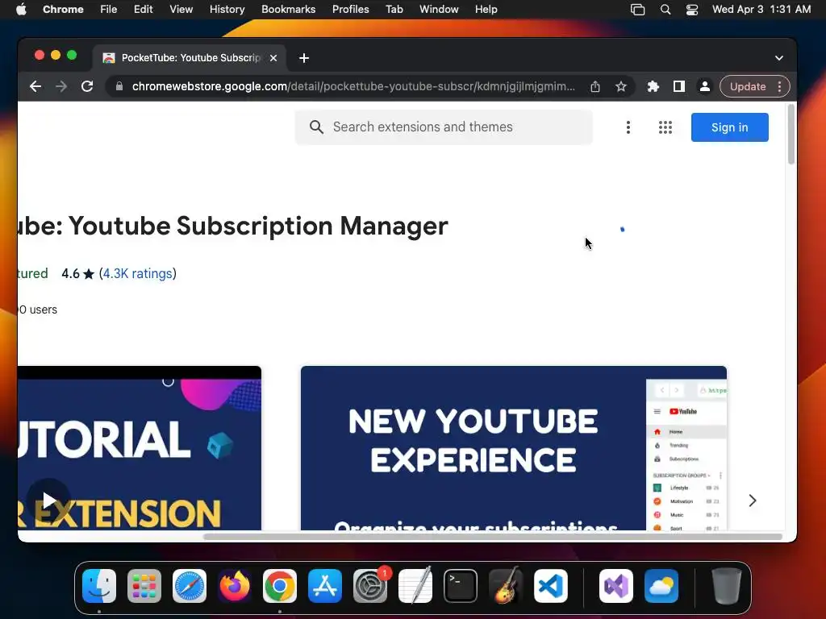Play the tutorial video thumbnail

point(48,501)
